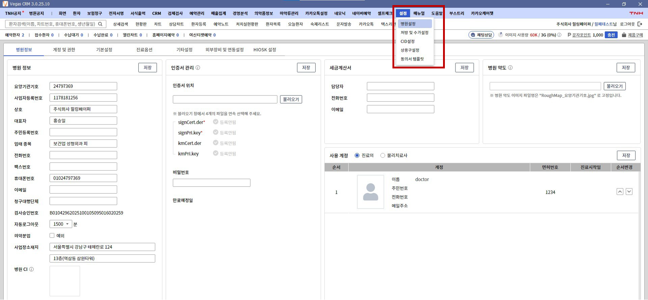Click the logout arrow icon
Viewport: 648px width, 300px height.
[640, 24]
